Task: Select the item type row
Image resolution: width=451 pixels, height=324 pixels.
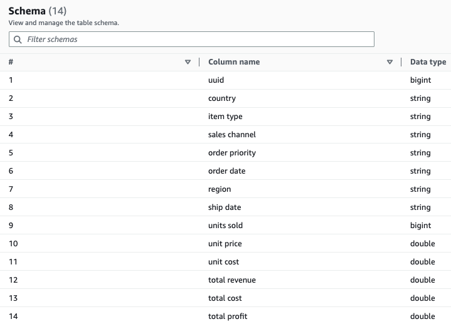Action: 226,117
